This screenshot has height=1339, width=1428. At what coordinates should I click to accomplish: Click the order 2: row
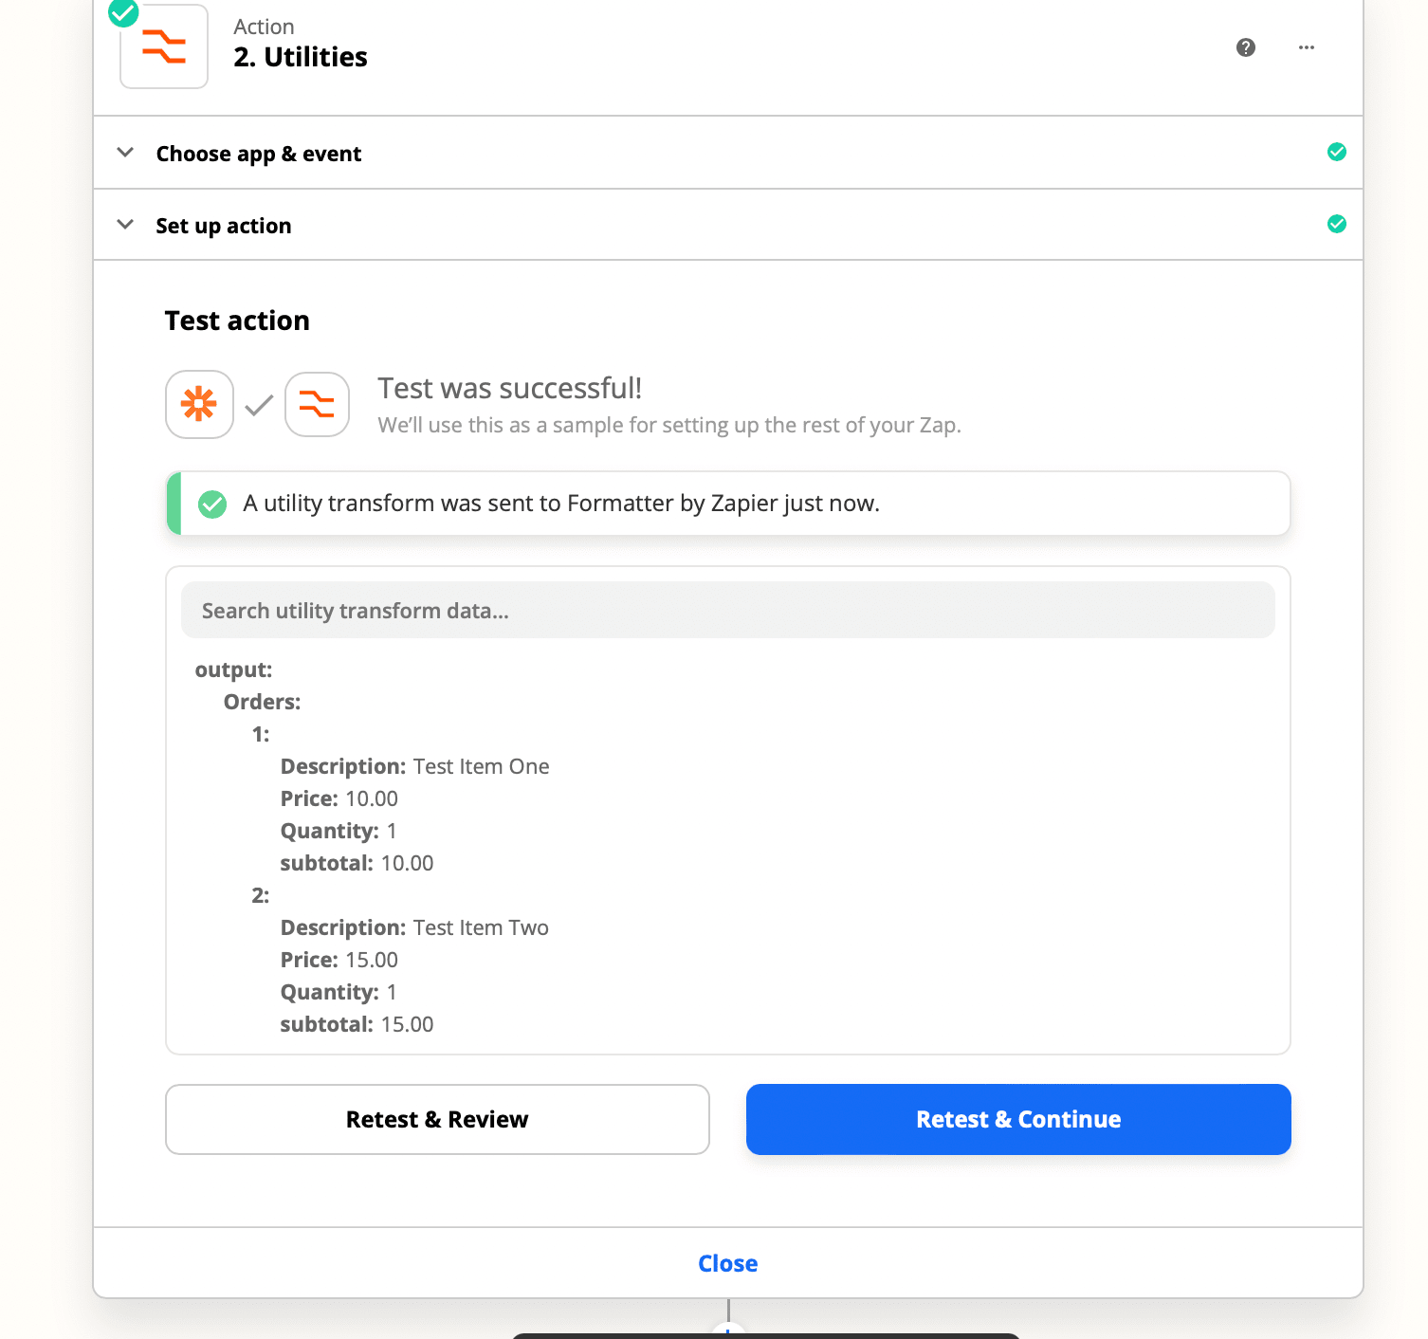[x=261, y=895]
